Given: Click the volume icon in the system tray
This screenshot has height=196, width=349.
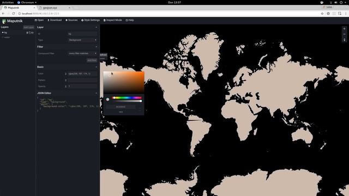Looking at the screenshot, I should point(336,2).
